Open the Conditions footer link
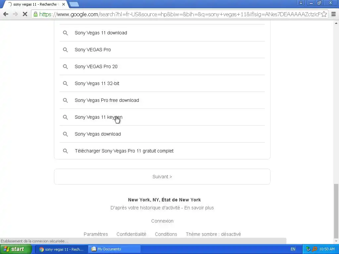This screenshot has width=339, height=254. pos(166,234)
